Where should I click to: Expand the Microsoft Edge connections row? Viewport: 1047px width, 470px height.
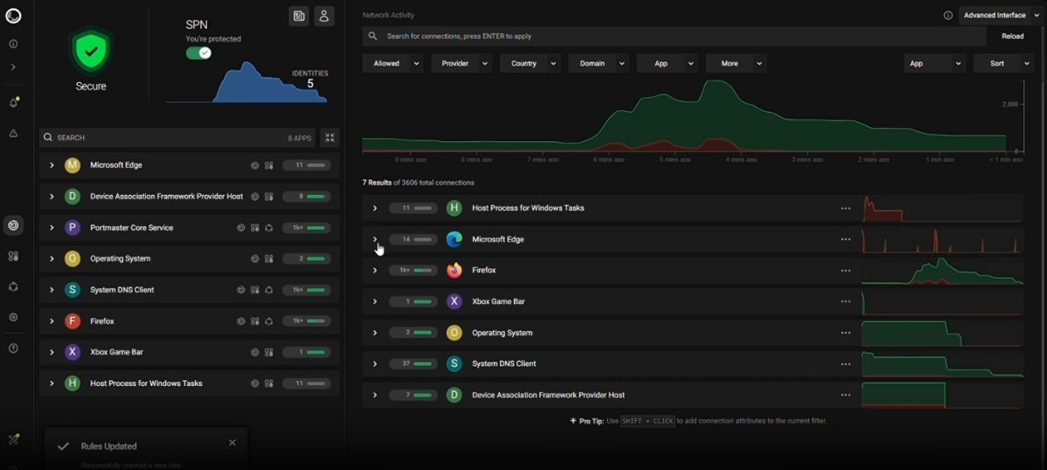click(x=375, y=240)
